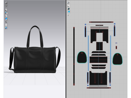The width and height of the screenshot is (131, 98).
Task: Select the small blue ring above the red hardware piece
Action: click(x=116, y=43)
